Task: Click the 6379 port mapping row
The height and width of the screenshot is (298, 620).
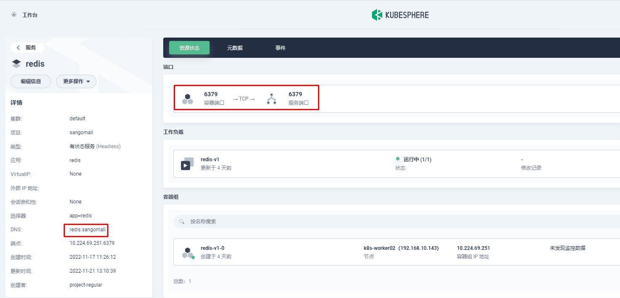Action: pyautogui.click(x=396, y=99)
